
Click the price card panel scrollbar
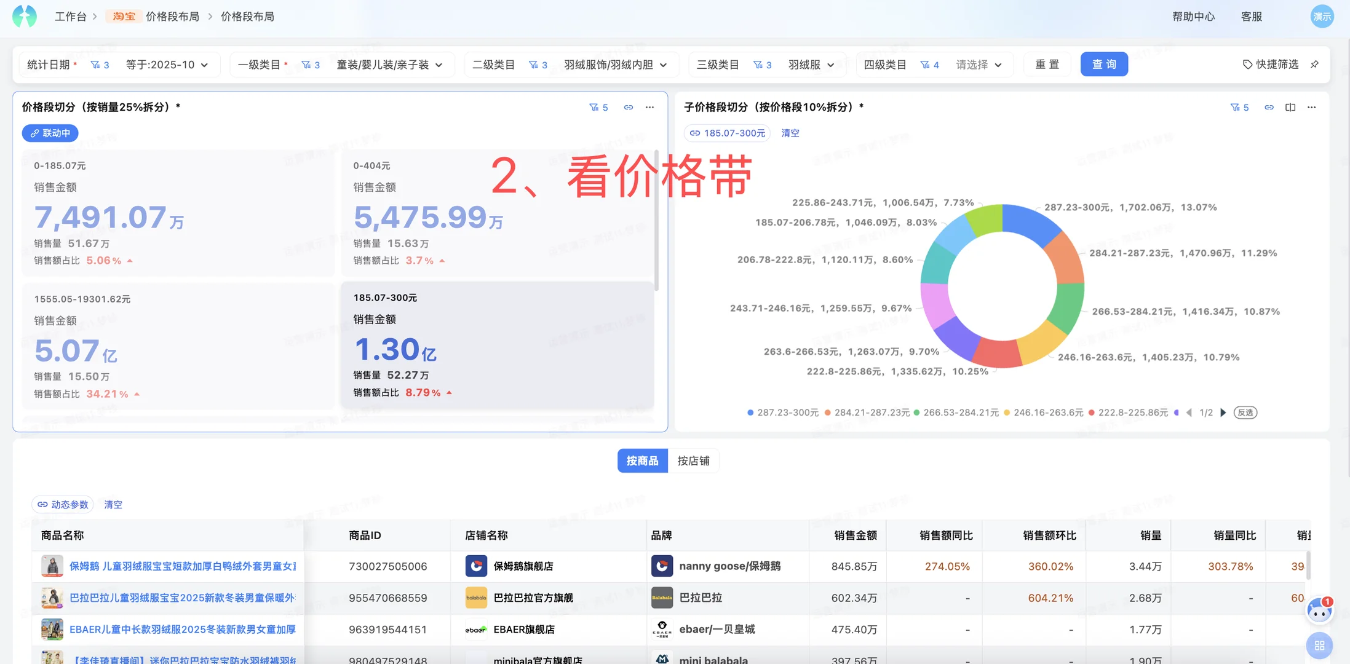pyautogui.click(x=656, y=220)
